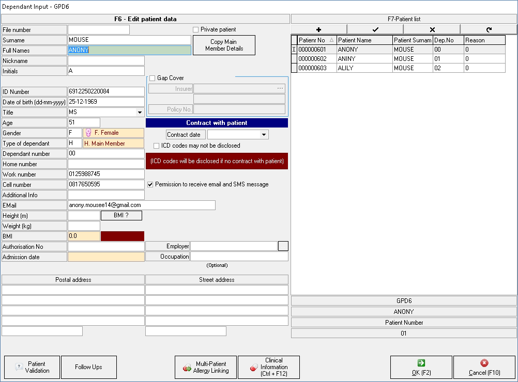This screenshot has width=518, height=382.
Task: Tick the Gap Cover checkbox
Action: pos(153,78)
